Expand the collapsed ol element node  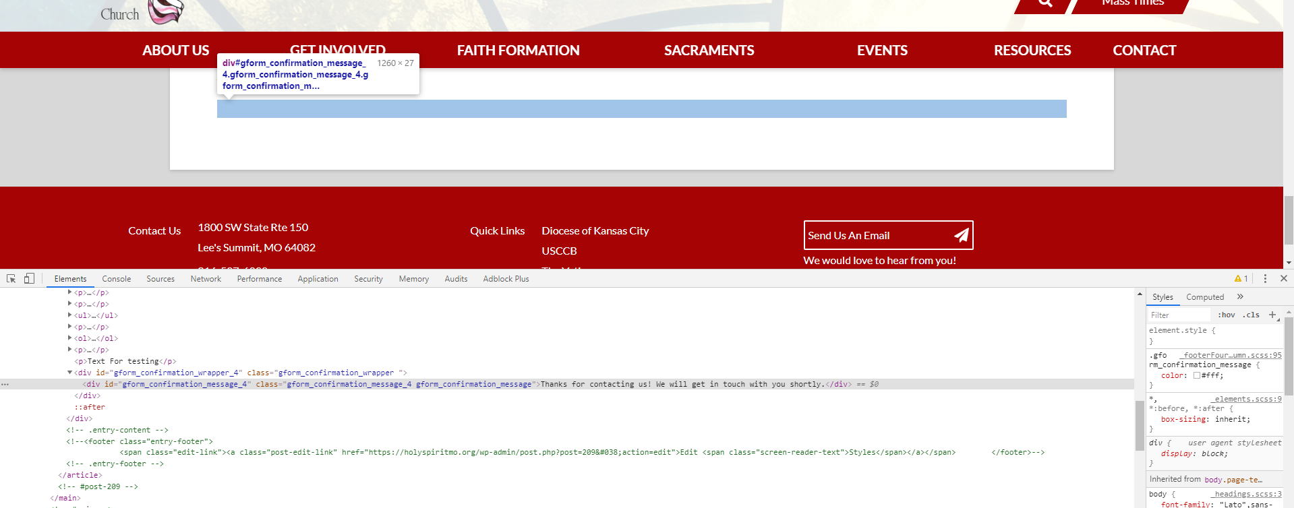(x=69, y=338)
